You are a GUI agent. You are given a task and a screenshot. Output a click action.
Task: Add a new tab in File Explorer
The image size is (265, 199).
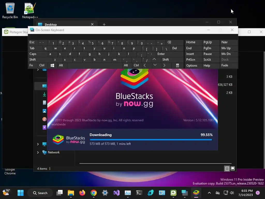click(104, 25)
